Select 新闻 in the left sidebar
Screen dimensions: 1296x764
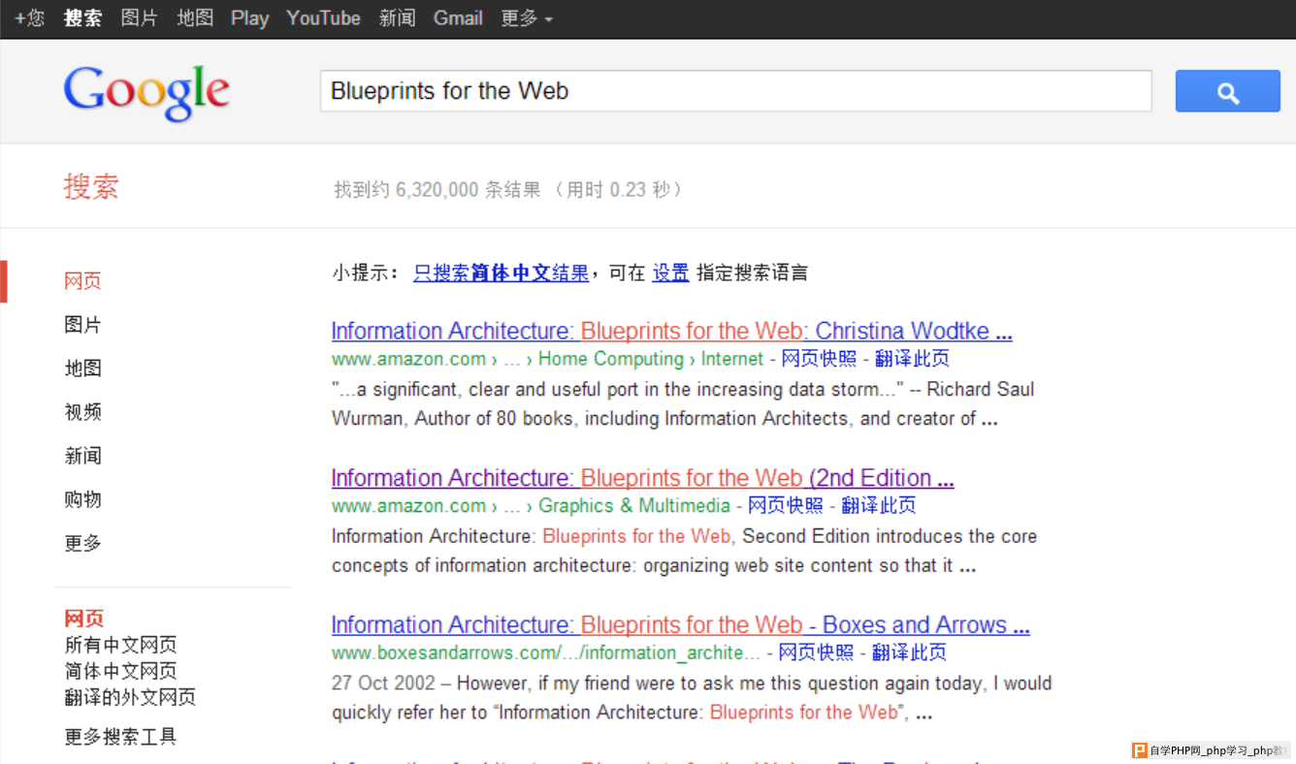(82, 456)
